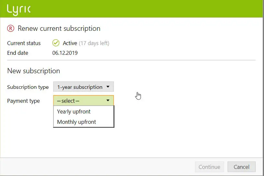Click the Lyric logo in the header
The height and width of the screenshot is (176, 264).
pos(19,9)
